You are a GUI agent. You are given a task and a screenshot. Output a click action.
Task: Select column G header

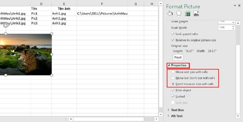136,4
